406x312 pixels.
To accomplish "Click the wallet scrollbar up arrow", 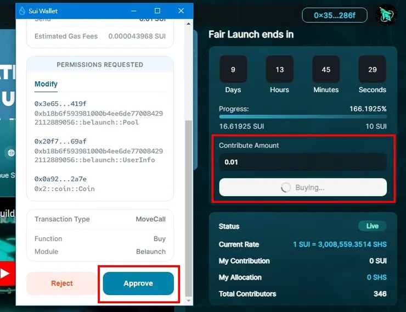I will (189, 24).
